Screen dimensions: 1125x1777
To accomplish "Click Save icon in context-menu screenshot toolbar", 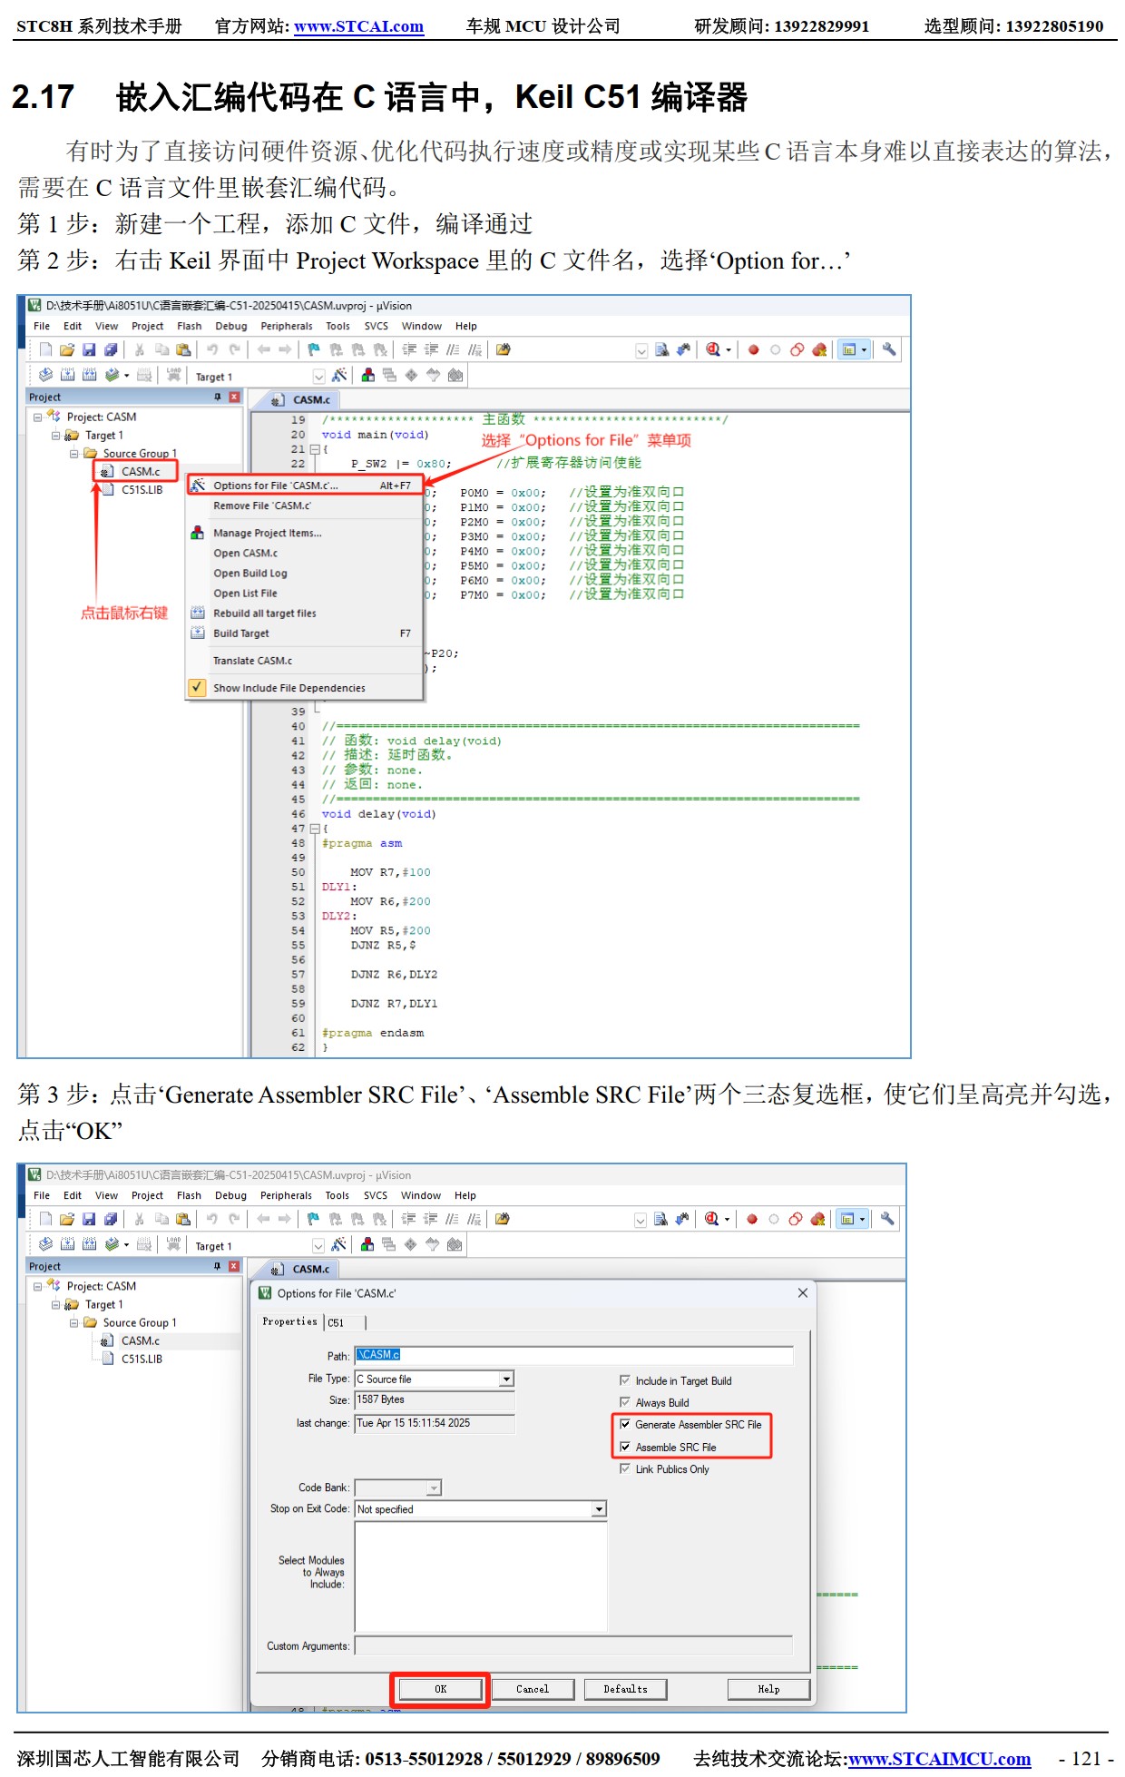I will tap(89, 349).
